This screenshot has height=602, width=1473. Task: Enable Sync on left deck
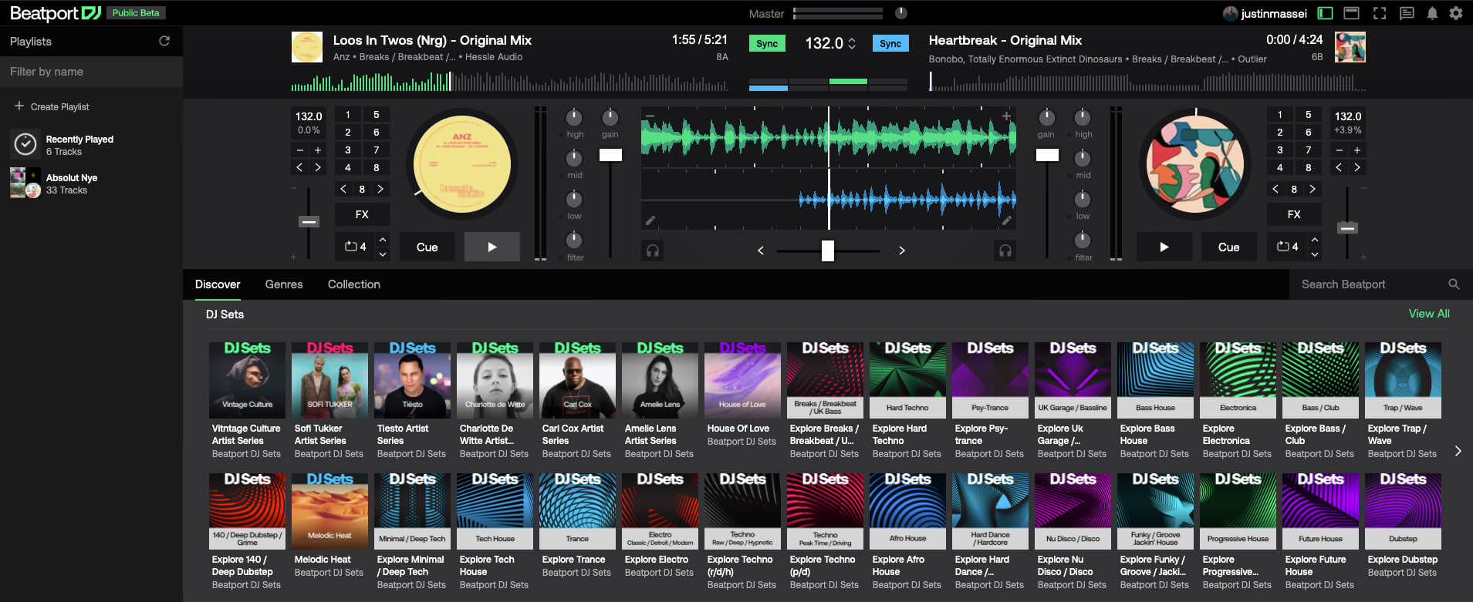point(767,43)
